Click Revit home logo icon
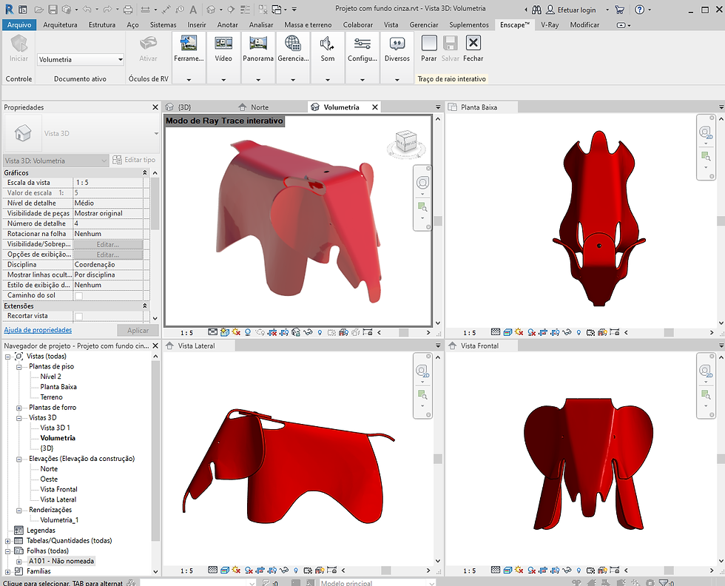The image size is (725, 586). pos(9,10)
